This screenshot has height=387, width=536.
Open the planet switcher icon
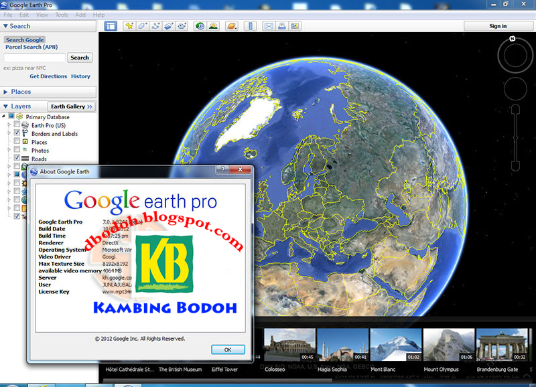(232, 26)
